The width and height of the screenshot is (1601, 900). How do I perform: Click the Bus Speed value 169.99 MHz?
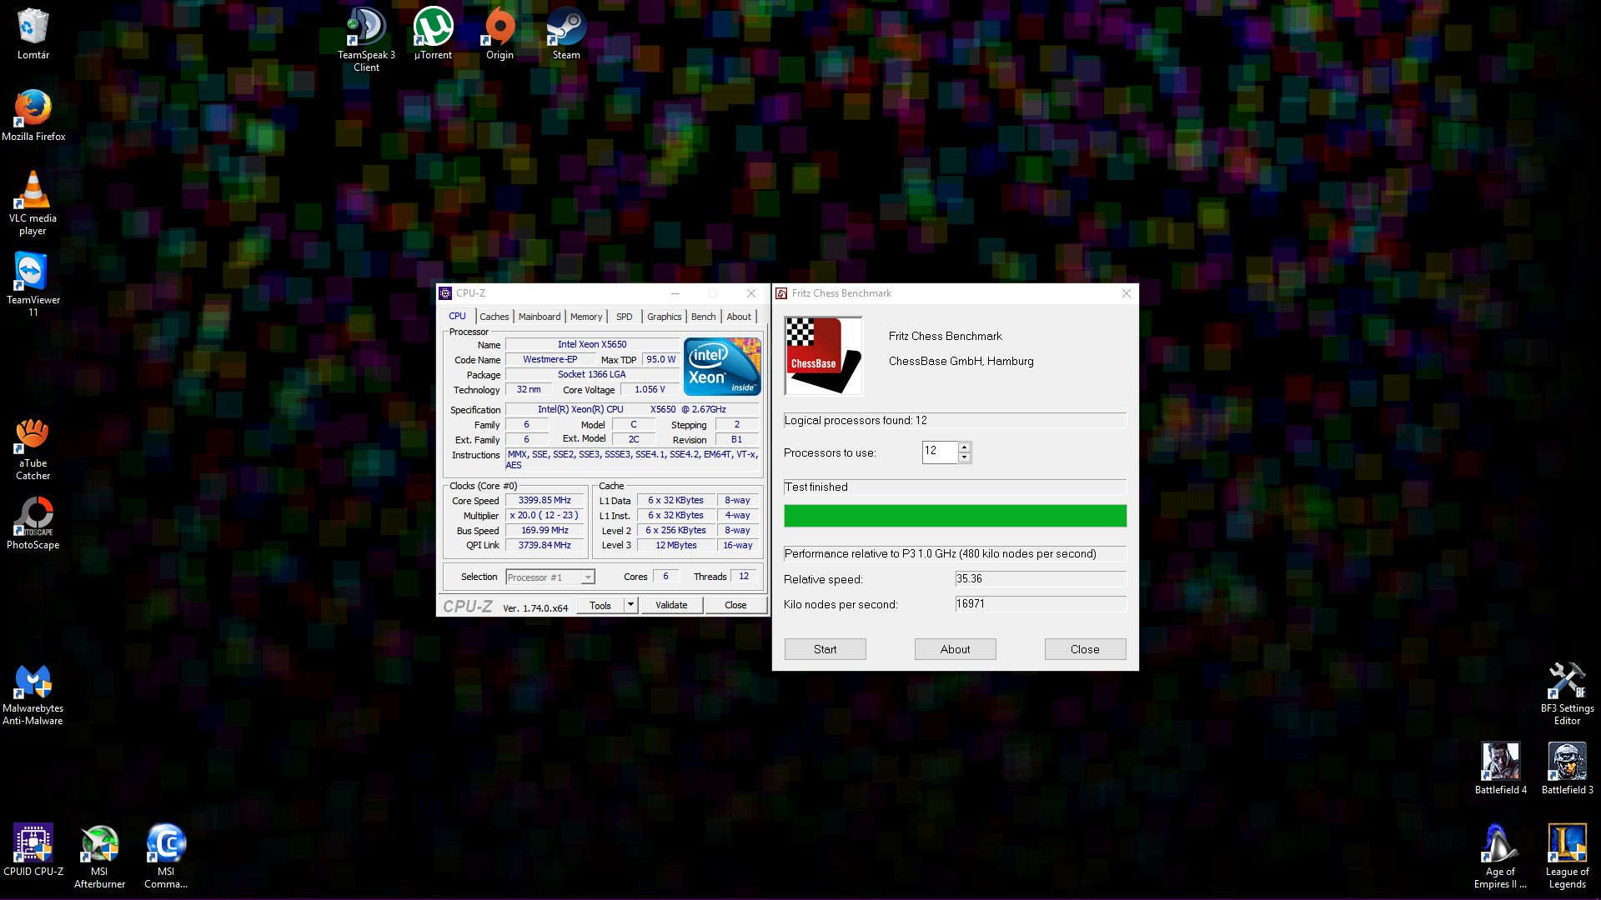click(545, 531)
